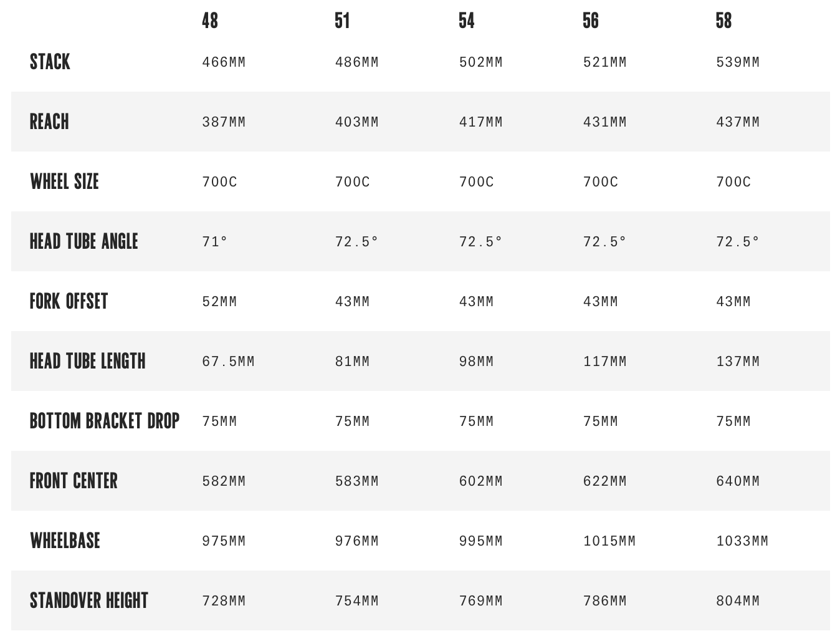The image size is (840, 641).
Task: Click the HEAD TUBE ANGLE row label
Action: [84, 241]
